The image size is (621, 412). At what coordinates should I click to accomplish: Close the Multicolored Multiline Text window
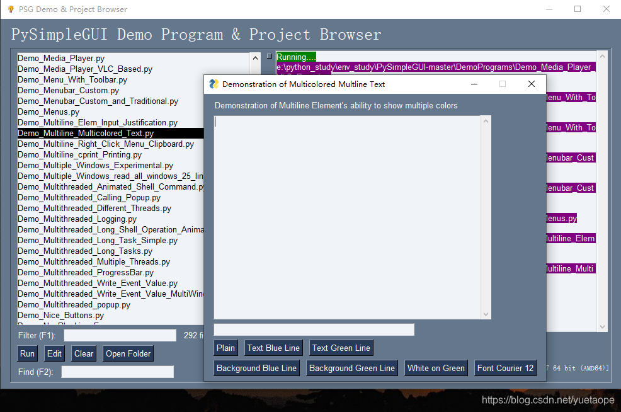pos(532,84)
